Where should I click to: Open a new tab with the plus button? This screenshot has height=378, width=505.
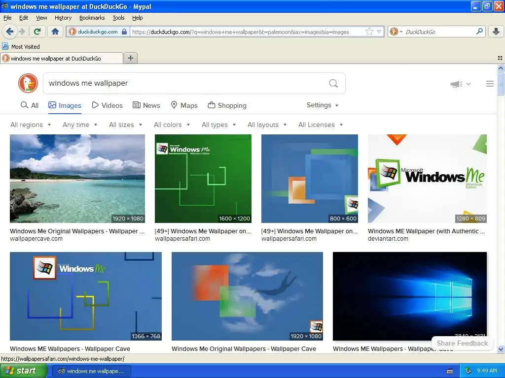coord(130,58)
